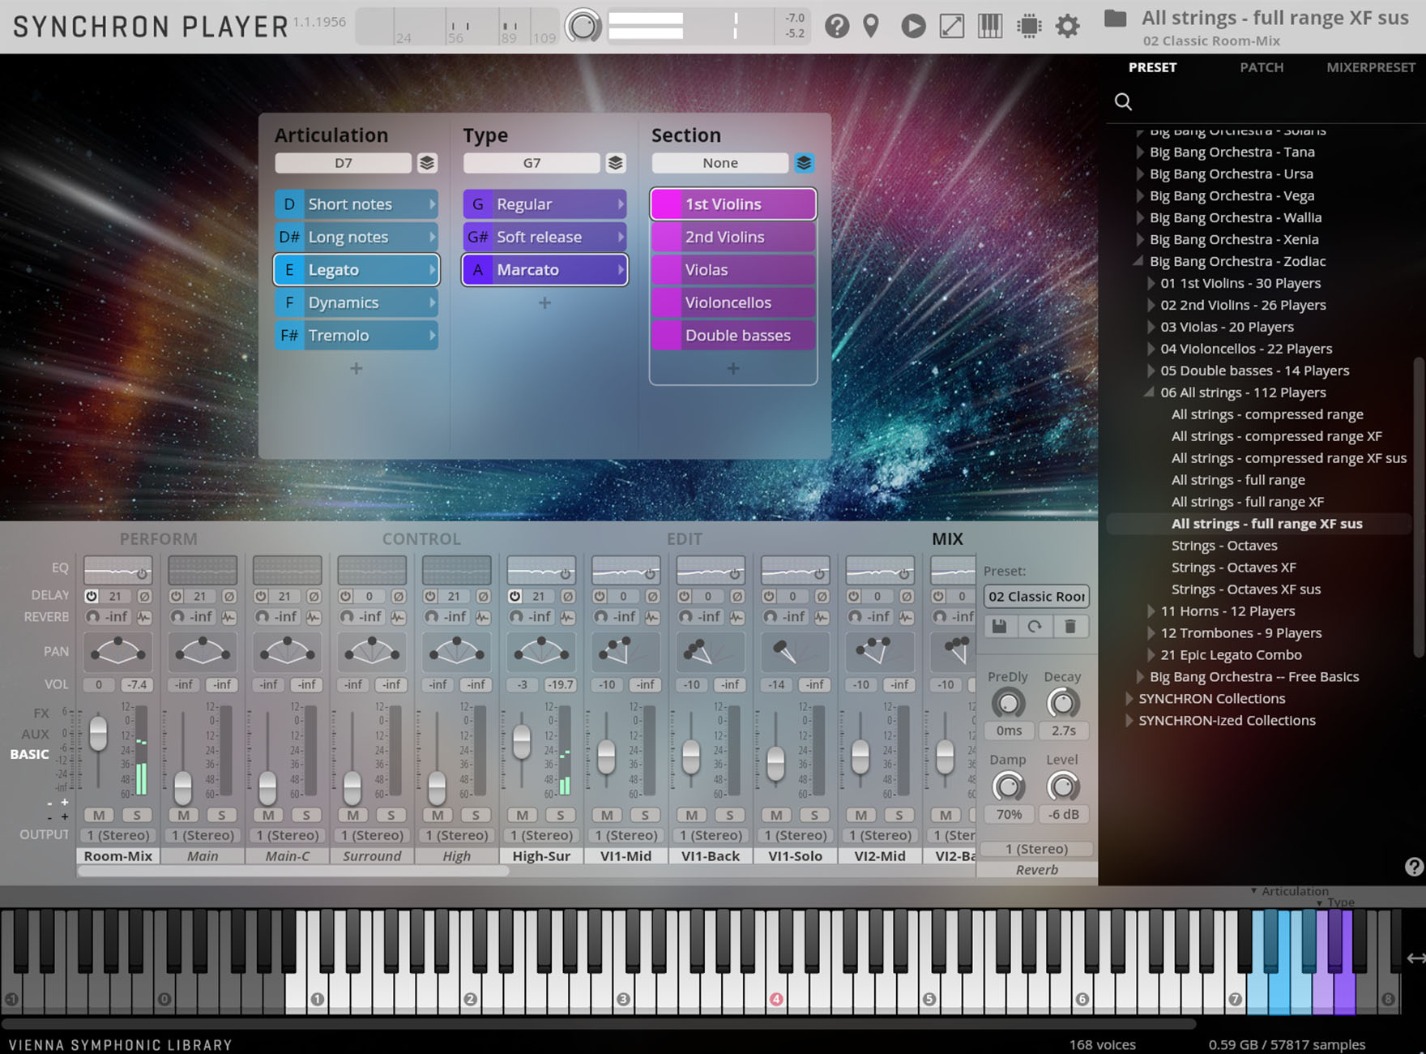Toggle the keyboard display icon
The width and height of the screenshot is (1426, 1054).
click(x=990, y=26)
